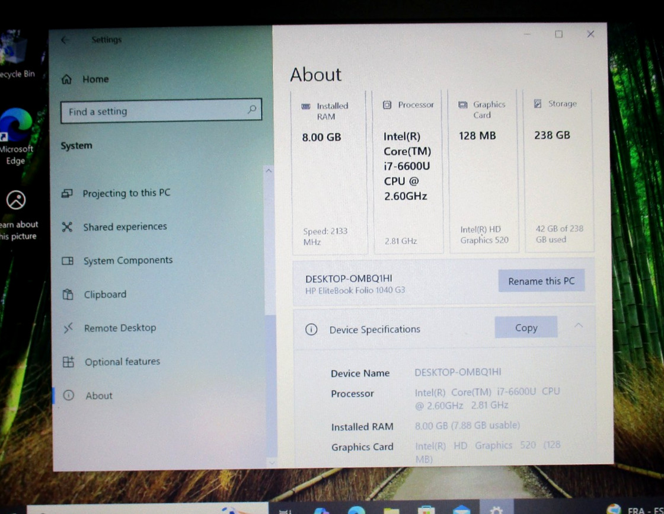Click the Storage card icon
The width and height of the screenshot is (664, 514).
tap(537, 104)
